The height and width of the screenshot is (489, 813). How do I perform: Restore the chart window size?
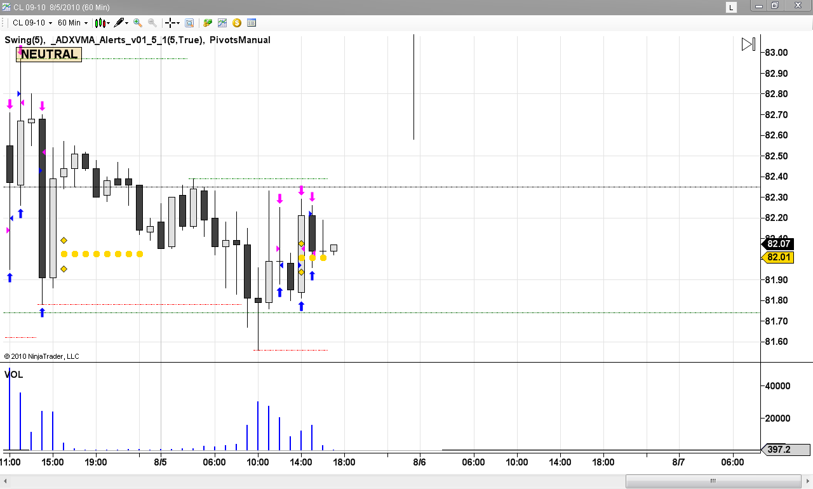click(x=775, y=6)
